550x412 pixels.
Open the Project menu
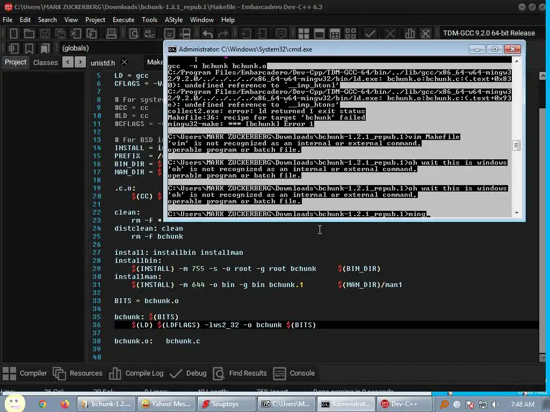click(95, 20)
